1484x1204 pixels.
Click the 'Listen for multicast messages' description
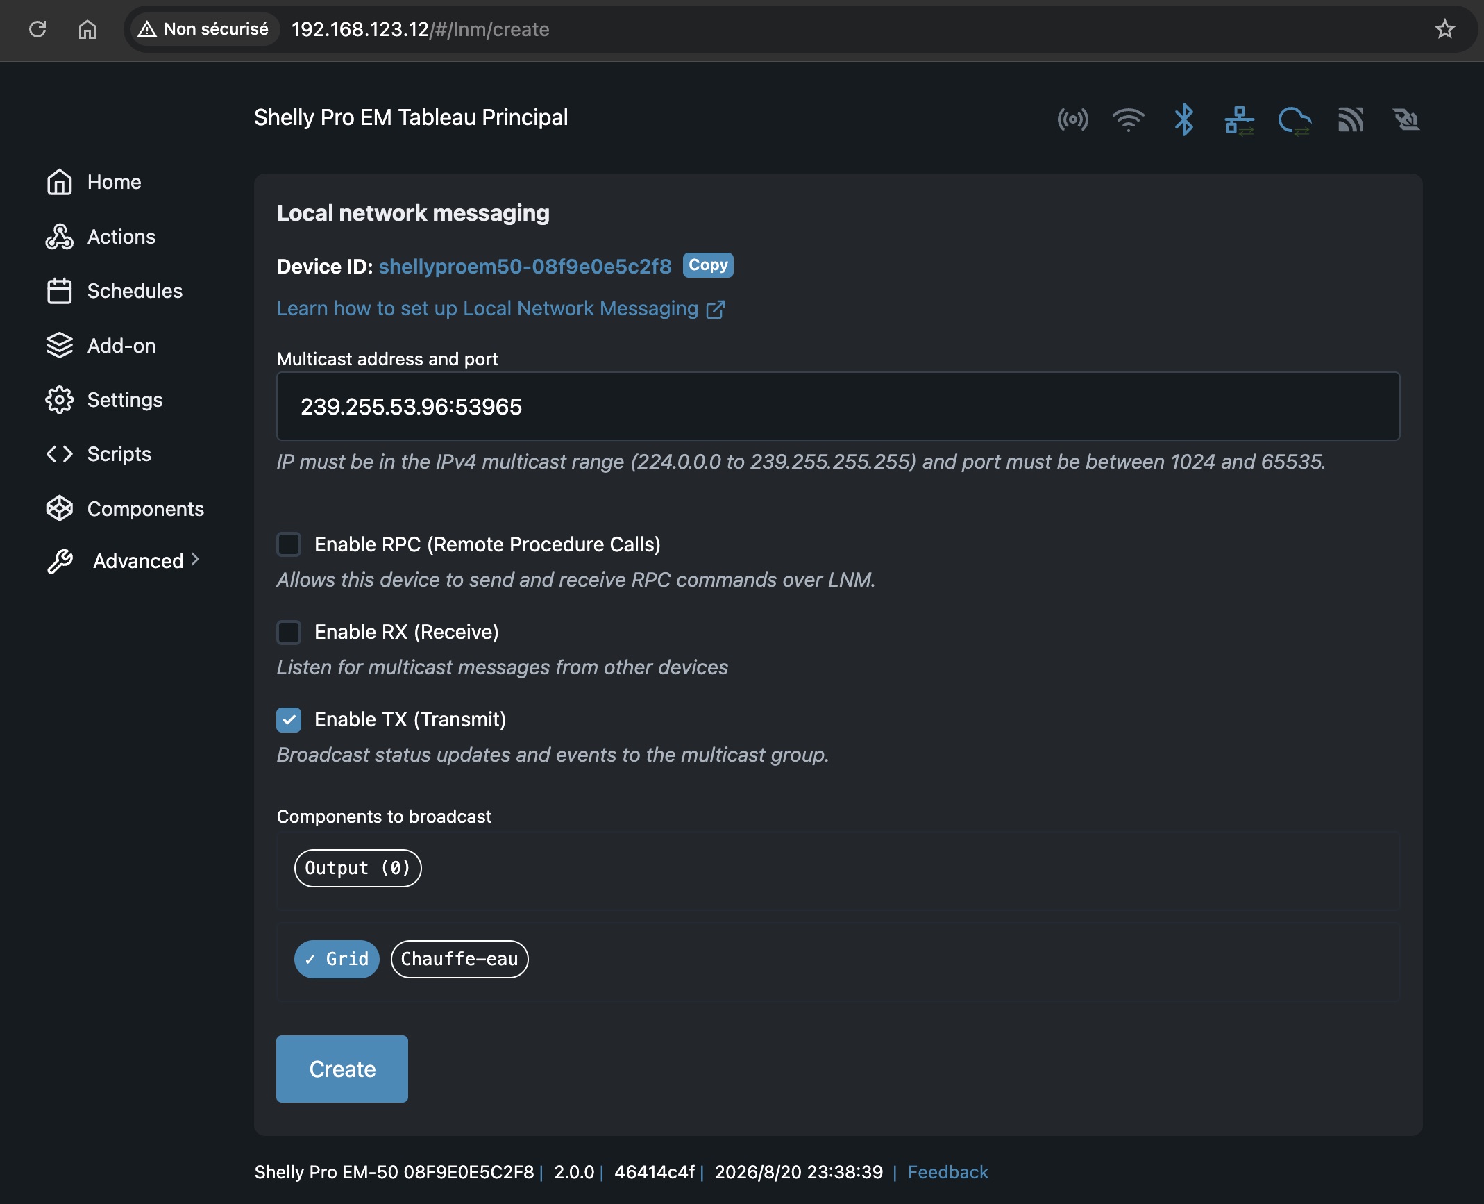click(x=503, y=667)
